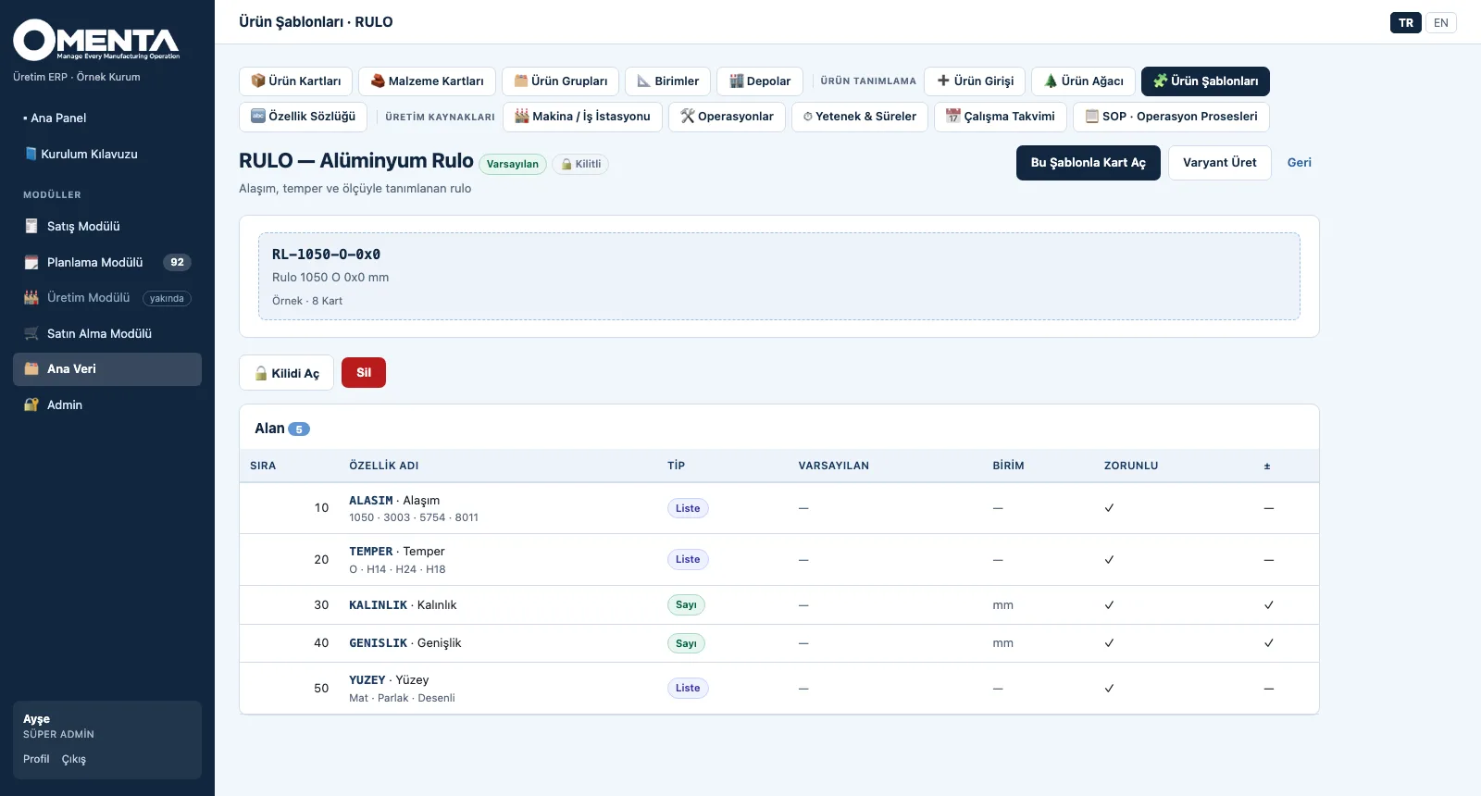Switch to the Ürün Grupları tab
This screenshot has width=1481, height=796.
click(560, 81)
